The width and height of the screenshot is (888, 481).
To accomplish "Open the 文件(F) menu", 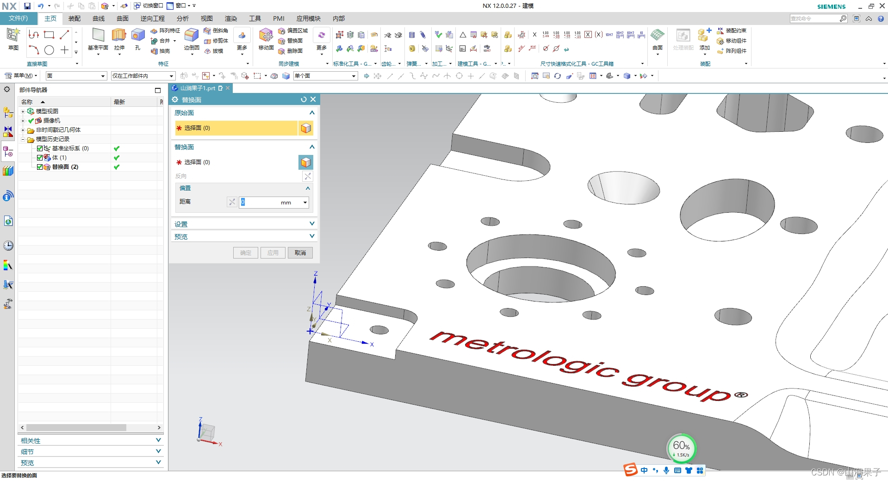I will [x=19, y=18].
